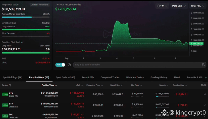
Task: Switch to the Open Orders (306) tab
Action: click(x=65, y=77)
